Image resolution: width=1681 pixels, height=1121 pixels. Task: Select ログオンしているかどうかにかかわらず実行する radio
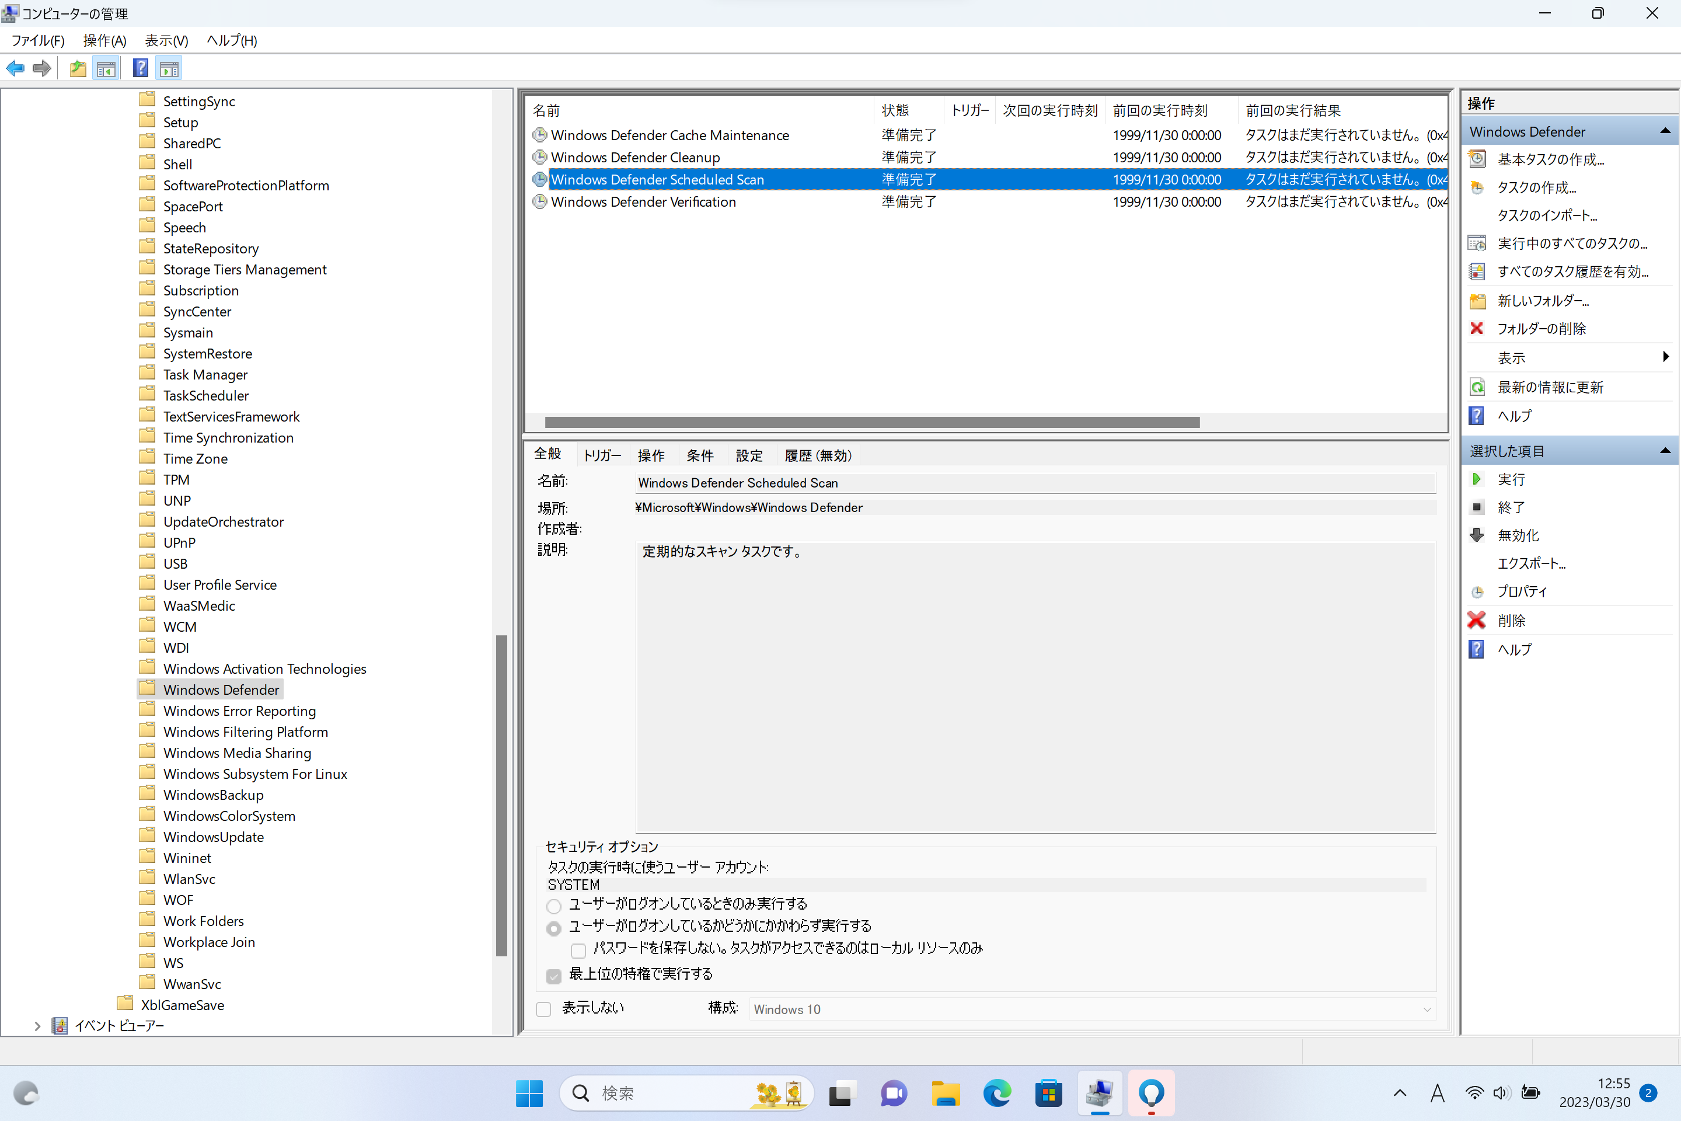[x=554, y=929]
